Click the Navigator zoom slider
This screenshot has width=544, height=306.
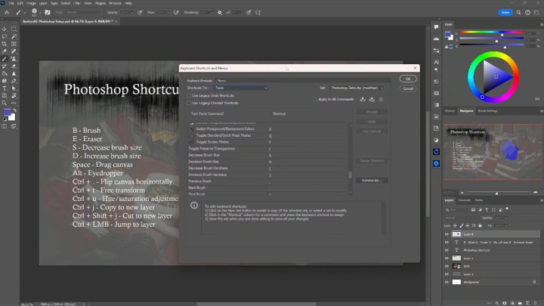point(497,192)
